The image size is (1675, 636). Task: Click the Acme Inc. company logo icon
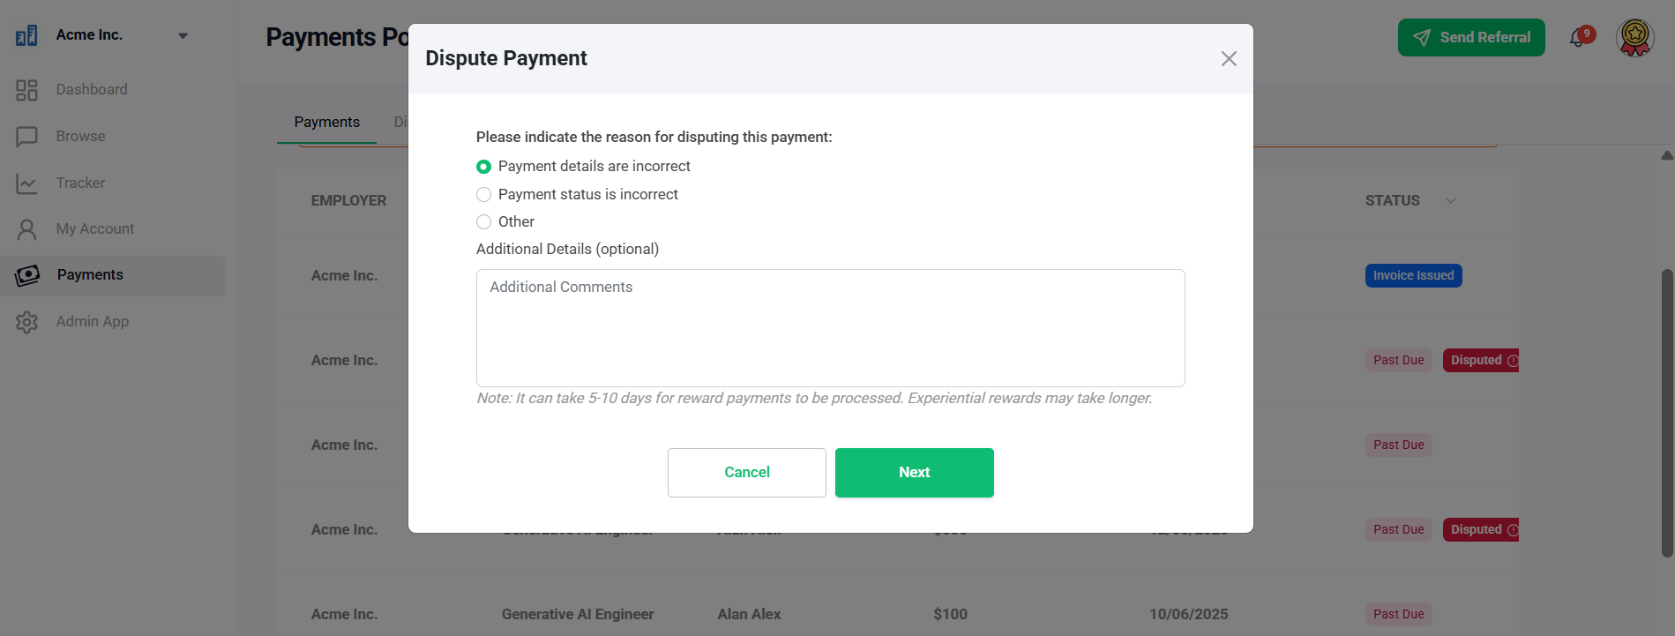click(26, 35)
